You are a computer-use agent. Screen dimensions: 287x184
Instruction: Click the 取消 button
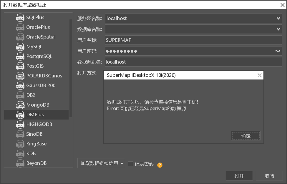point(269,176)
